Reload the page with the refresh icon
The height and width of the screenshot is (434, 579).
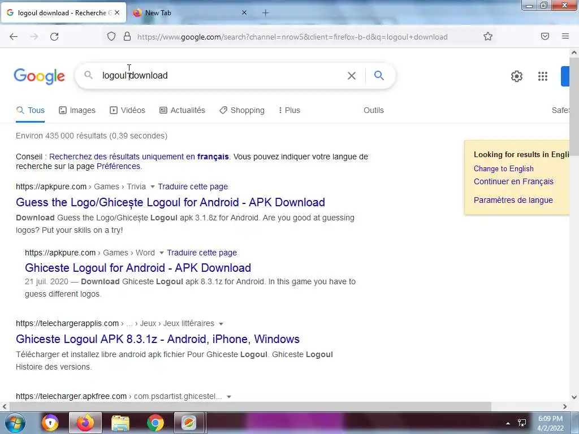click(54, 37)
